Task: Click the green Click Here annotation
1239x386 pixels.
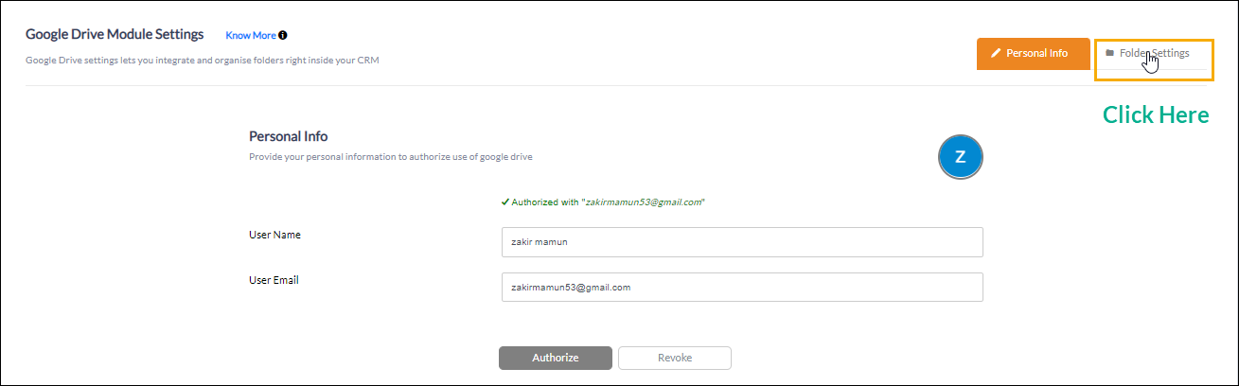Action: [1156, 114]
